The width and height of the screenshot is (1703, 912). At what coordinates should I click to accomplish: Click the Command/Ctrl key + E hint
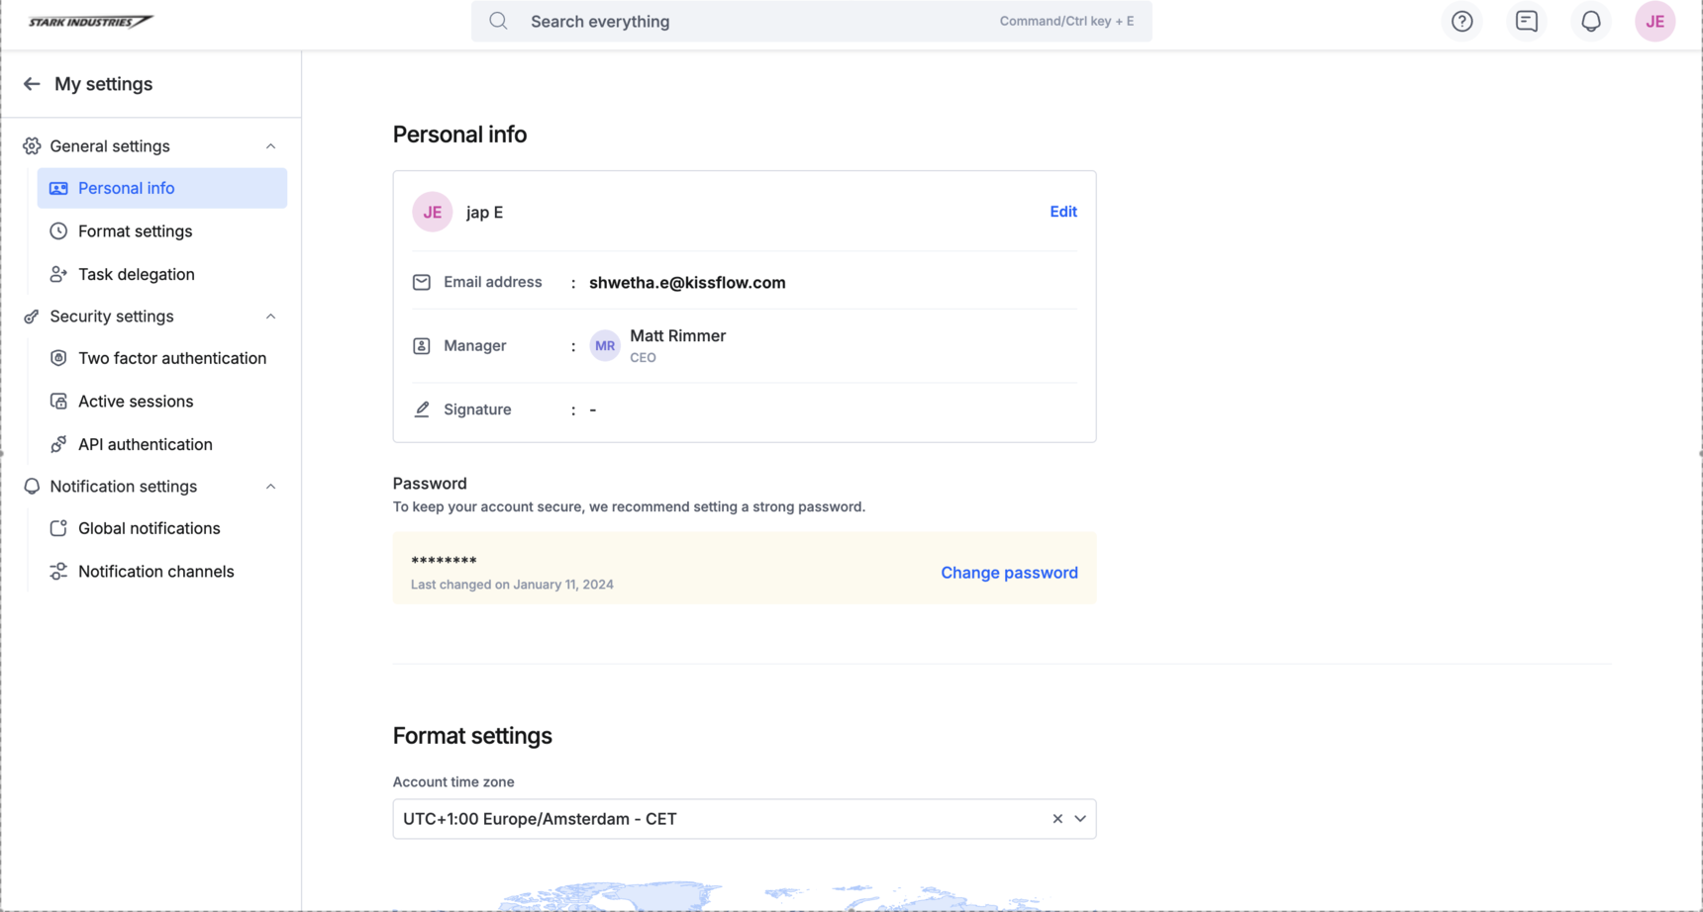click(x=1066, y=21)
